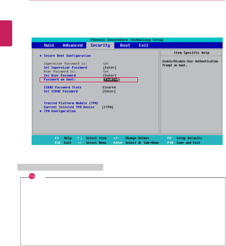The width and height of the screenshot is (226, 246).
Task: Click User Password is label
Action: click(x=60, y=72)
